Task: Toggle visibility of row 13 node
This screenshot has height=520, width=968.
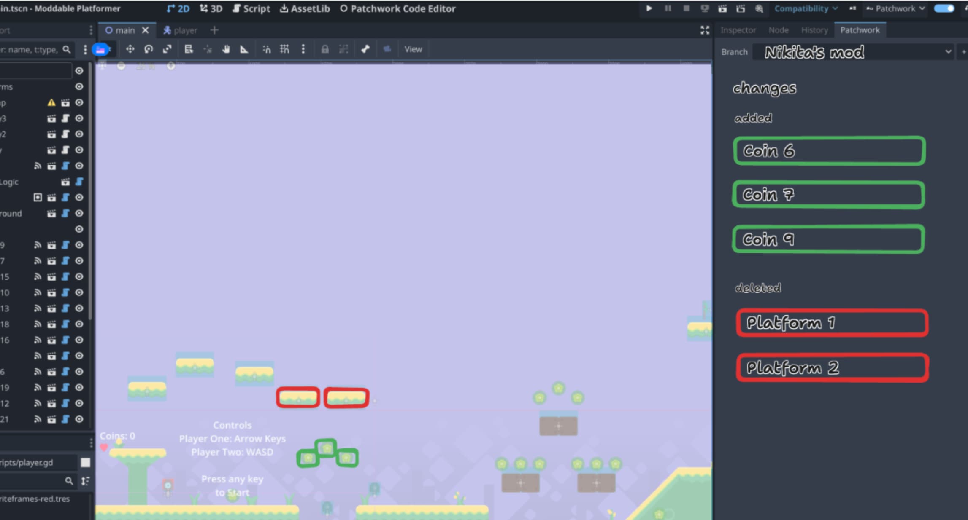Action: click(79, 308)
